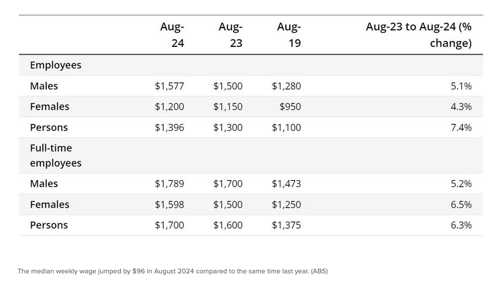Click the 6.3% change value
The image size is (504, 281).
pyautogui.click(x=461, y=225)
